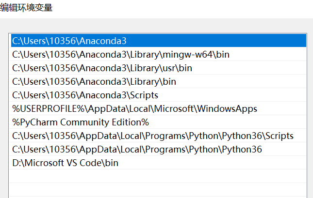
Task: Click the 编辑环境变量 dialog title text
Action: [26, 7]
